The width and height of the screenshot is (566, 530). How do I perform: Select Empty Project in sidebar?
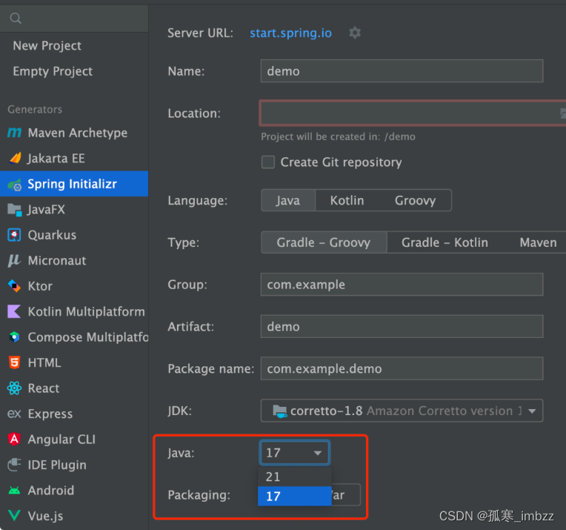[x=53, y=71]
